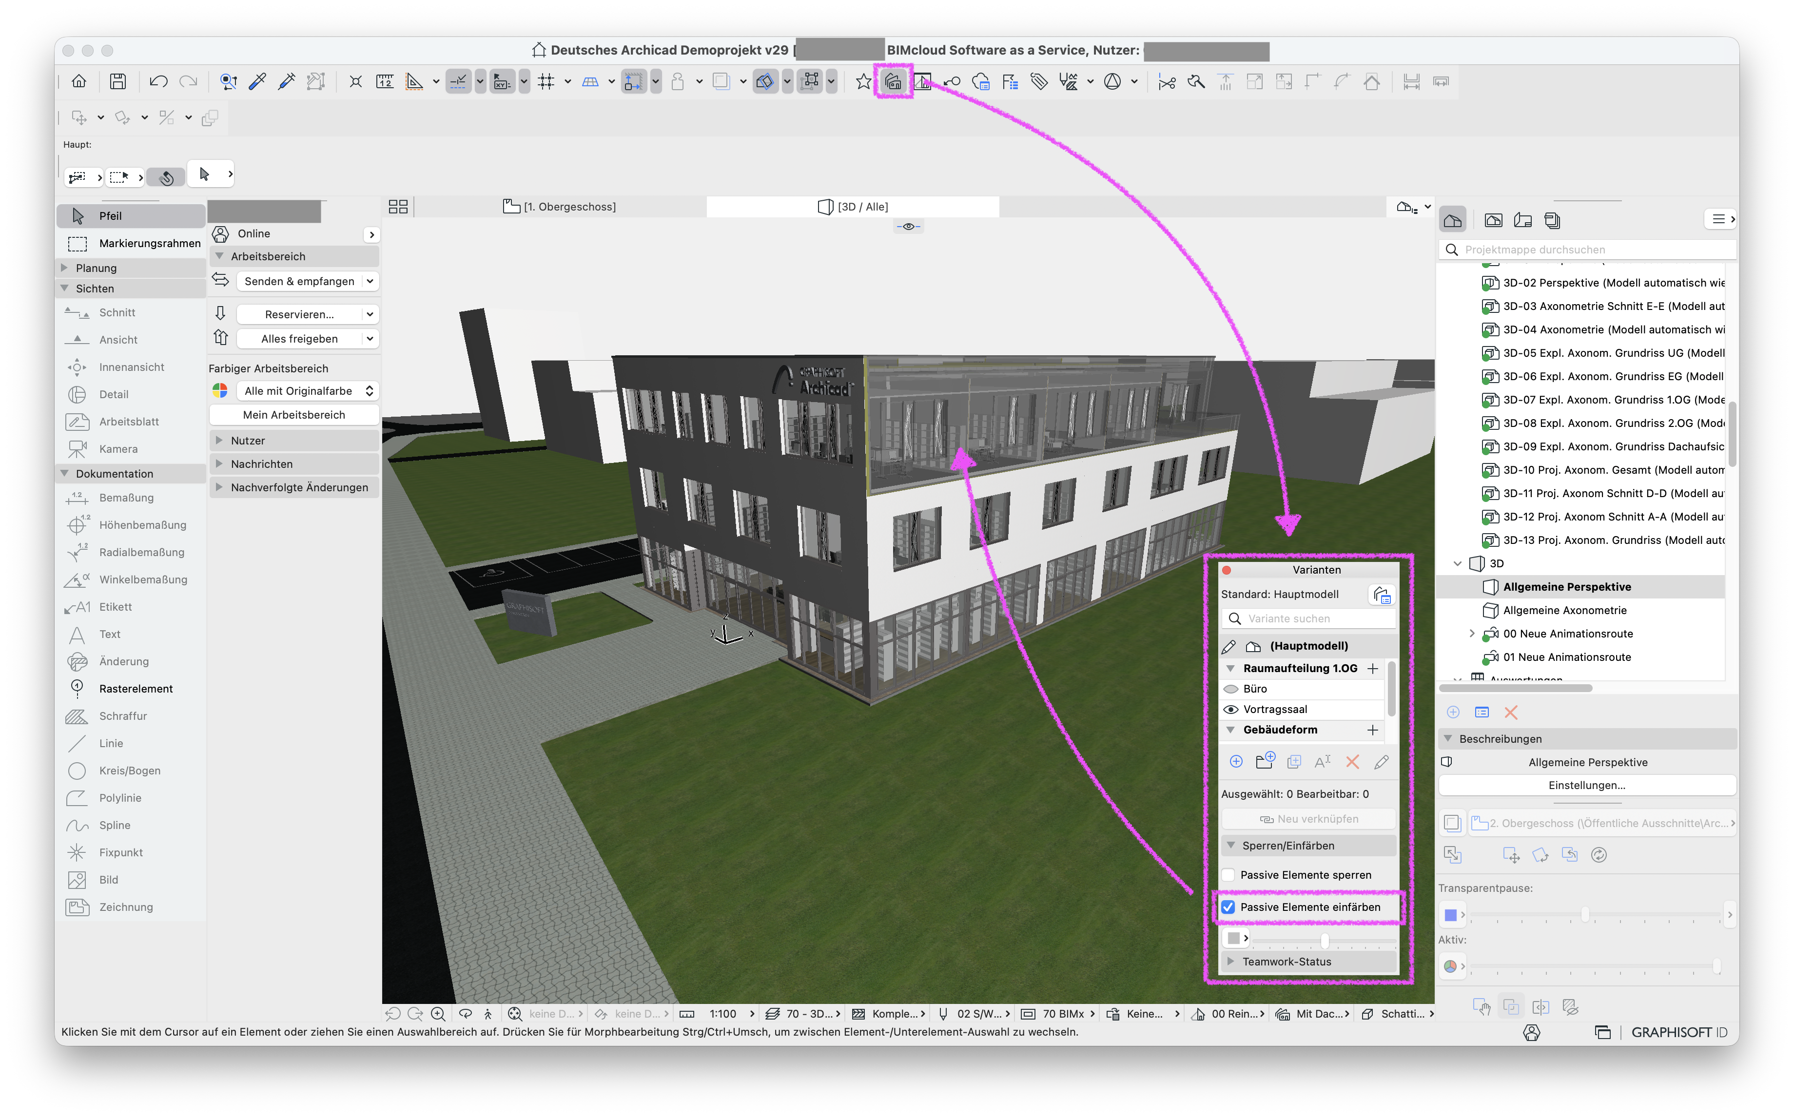Select the Pfeil arrow tool

[x=132, y=217]
